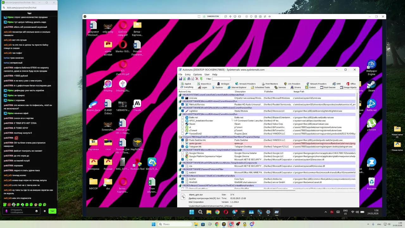Click the Image Path column header
The image size is (405, 228).
point(299,92)
